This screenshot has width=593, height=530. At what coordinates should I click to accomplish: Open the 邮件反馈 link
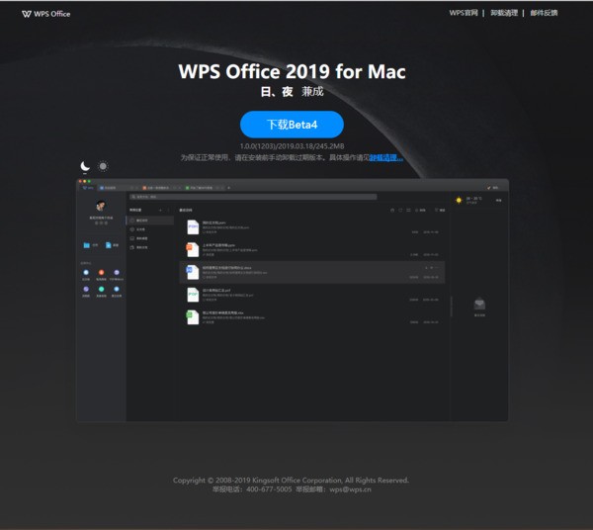(x=544, y=13)
